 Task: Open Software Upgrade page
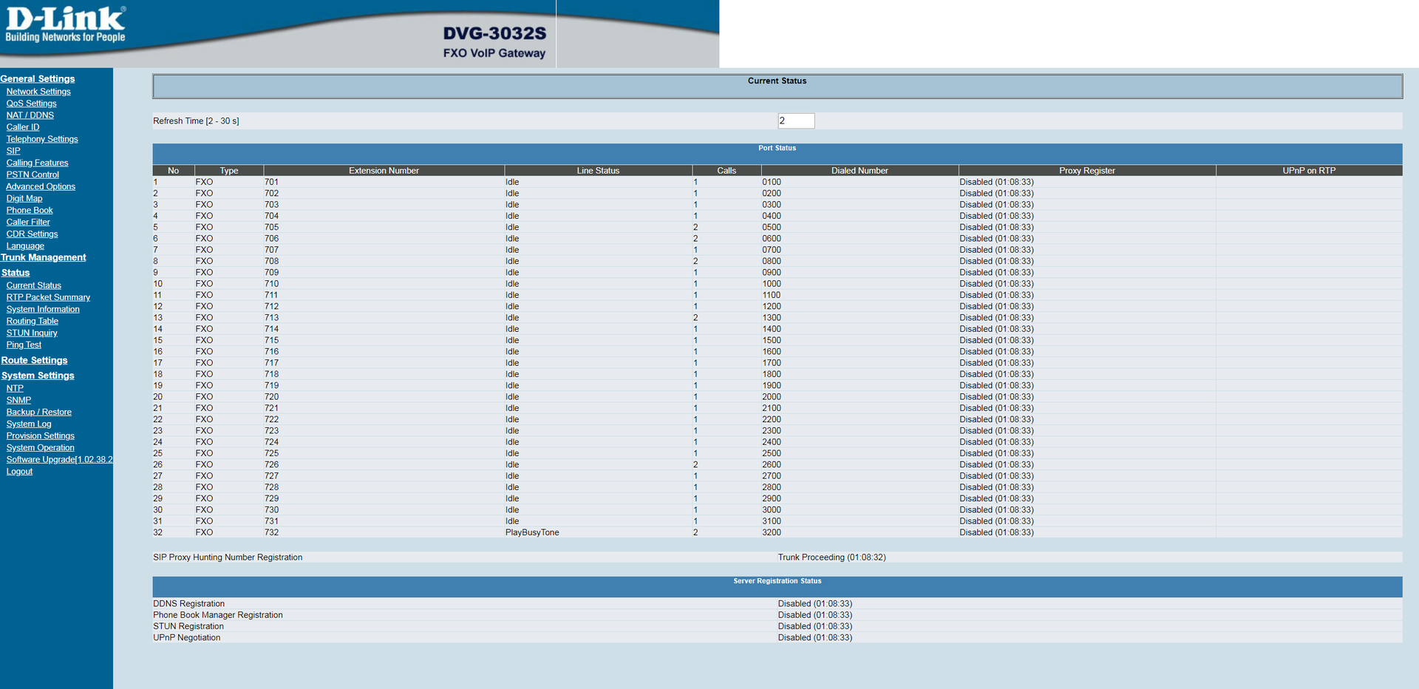pos(60,459)
